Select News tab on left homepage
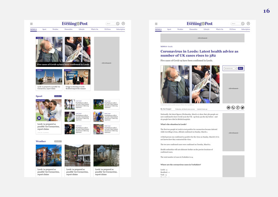Image resolution: width=278 pixels, height=197 pixels. pos(33,29)
